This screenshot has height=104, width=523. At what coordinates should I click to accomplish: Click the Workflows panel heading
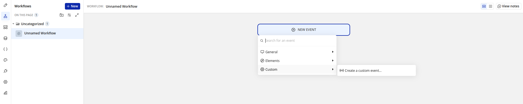click(x=23, y=6)
